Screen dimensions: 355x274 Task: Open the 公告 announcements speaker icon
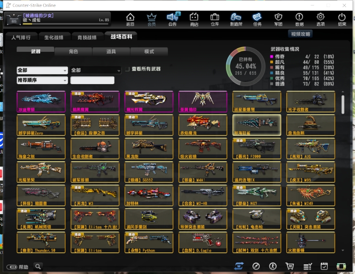(173, 19)
